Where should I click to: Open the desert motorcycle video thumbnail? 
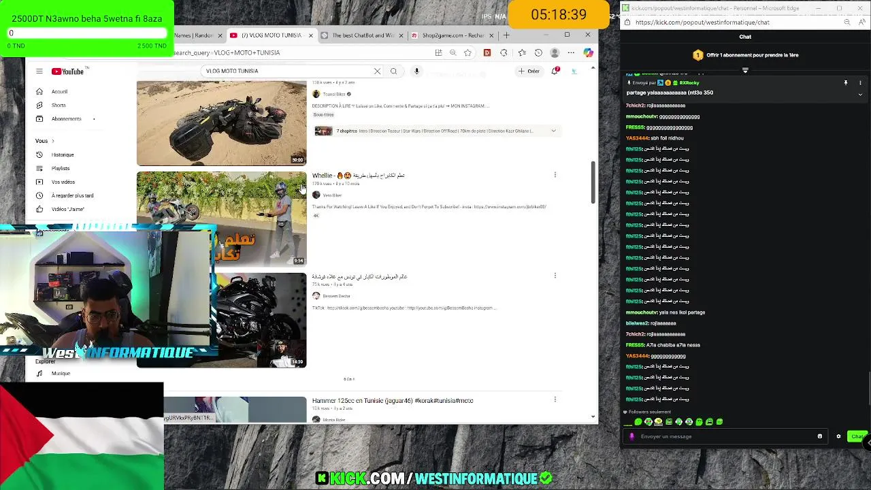point(222,123)
